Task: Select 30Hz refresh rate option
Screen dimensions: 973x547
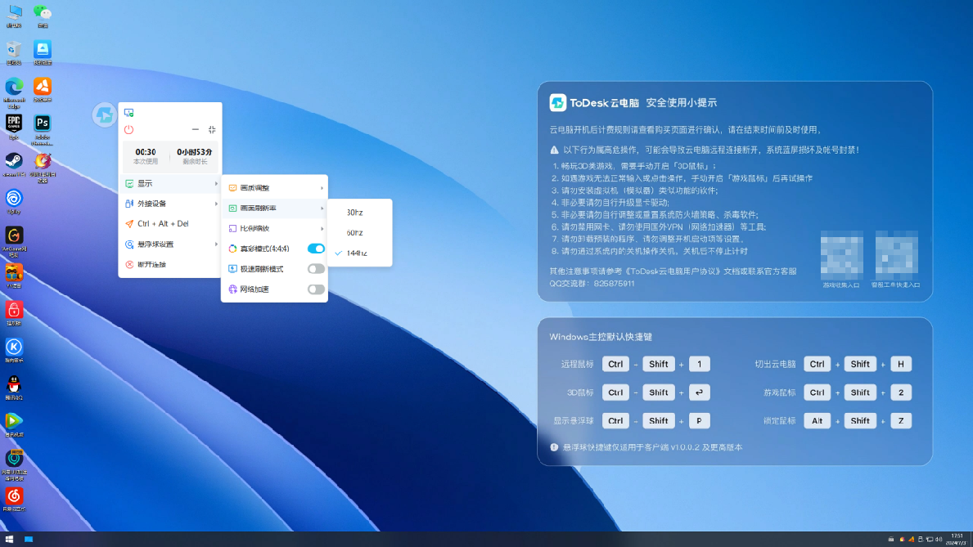Action: click(x=357, y=212)
